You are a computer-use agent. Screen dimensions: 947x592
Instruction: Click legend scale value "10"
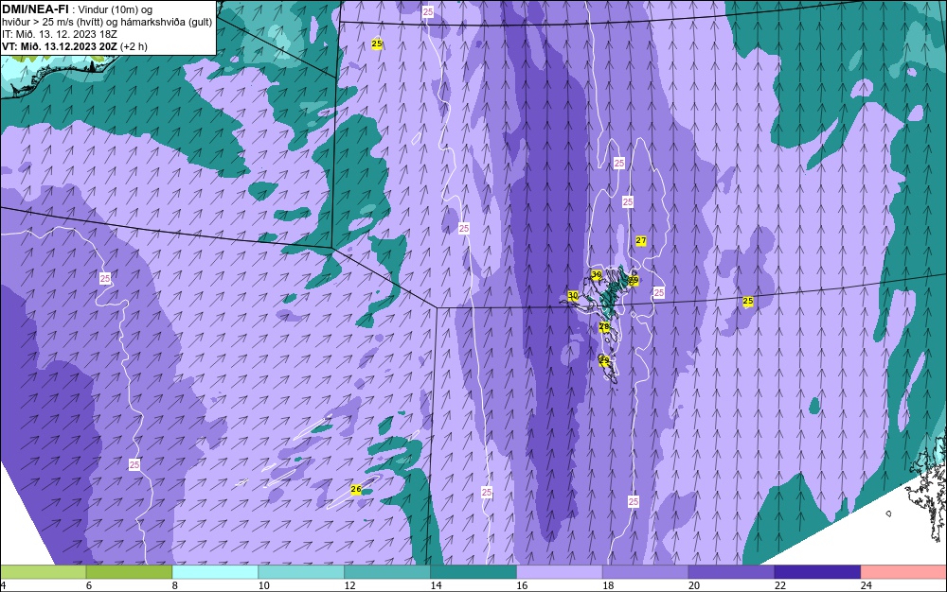coord(264,585)
